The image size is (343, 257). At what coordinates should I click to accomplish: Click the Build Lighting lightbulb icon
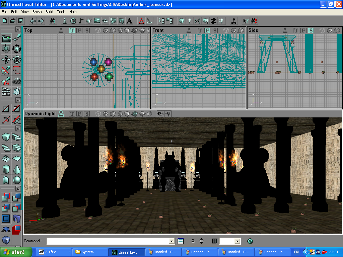190,21
